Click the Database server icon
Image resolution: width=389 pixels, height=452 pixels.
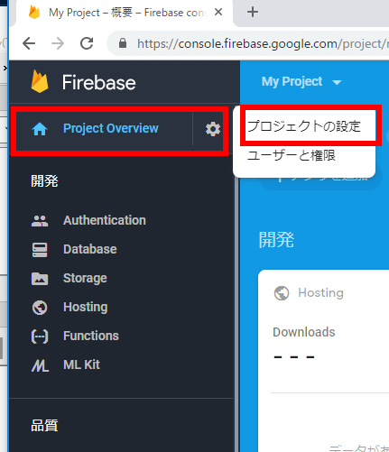coord(40,250)
